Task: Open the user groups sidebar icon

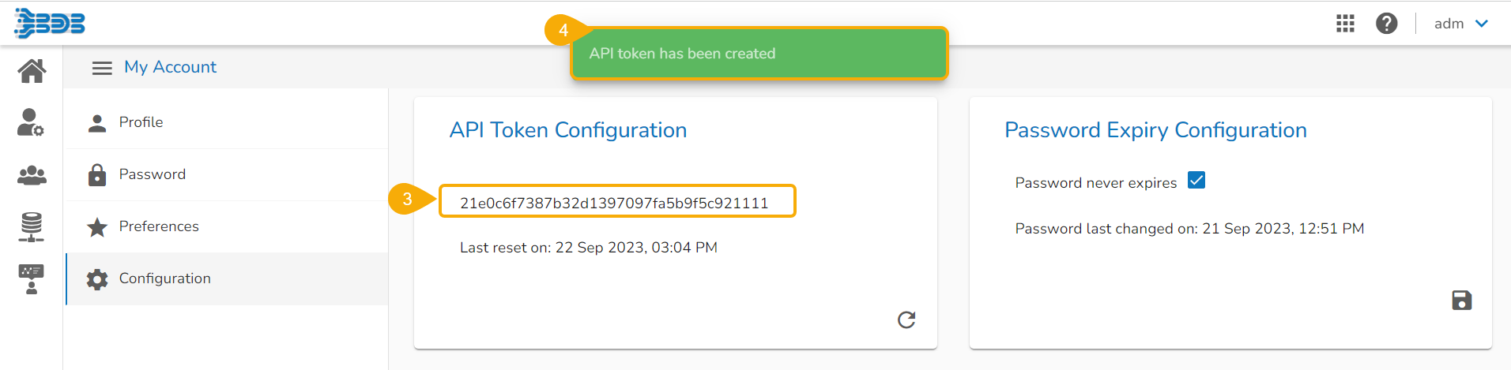Action: coord(32,175)
